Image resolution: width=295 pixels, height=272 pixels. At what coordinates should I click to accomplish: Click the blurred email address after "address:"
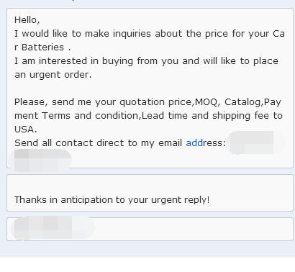tap(255, 142)
